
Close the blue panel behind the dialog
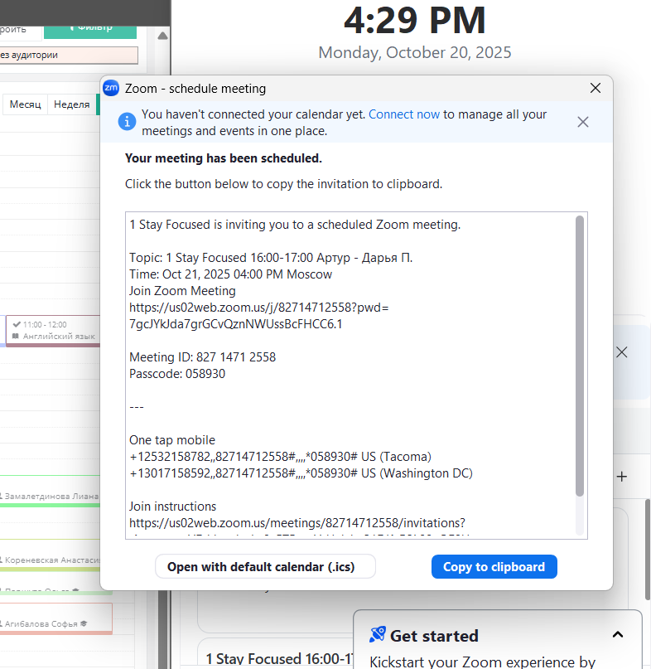(621, 352)
